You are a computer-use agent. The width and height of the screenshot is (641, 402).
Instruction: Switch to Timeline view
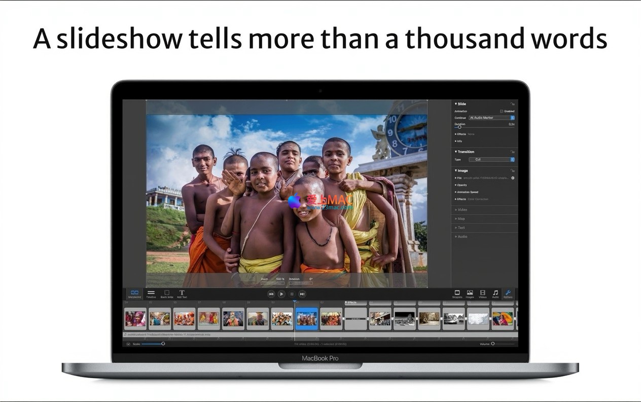(151, 294)
